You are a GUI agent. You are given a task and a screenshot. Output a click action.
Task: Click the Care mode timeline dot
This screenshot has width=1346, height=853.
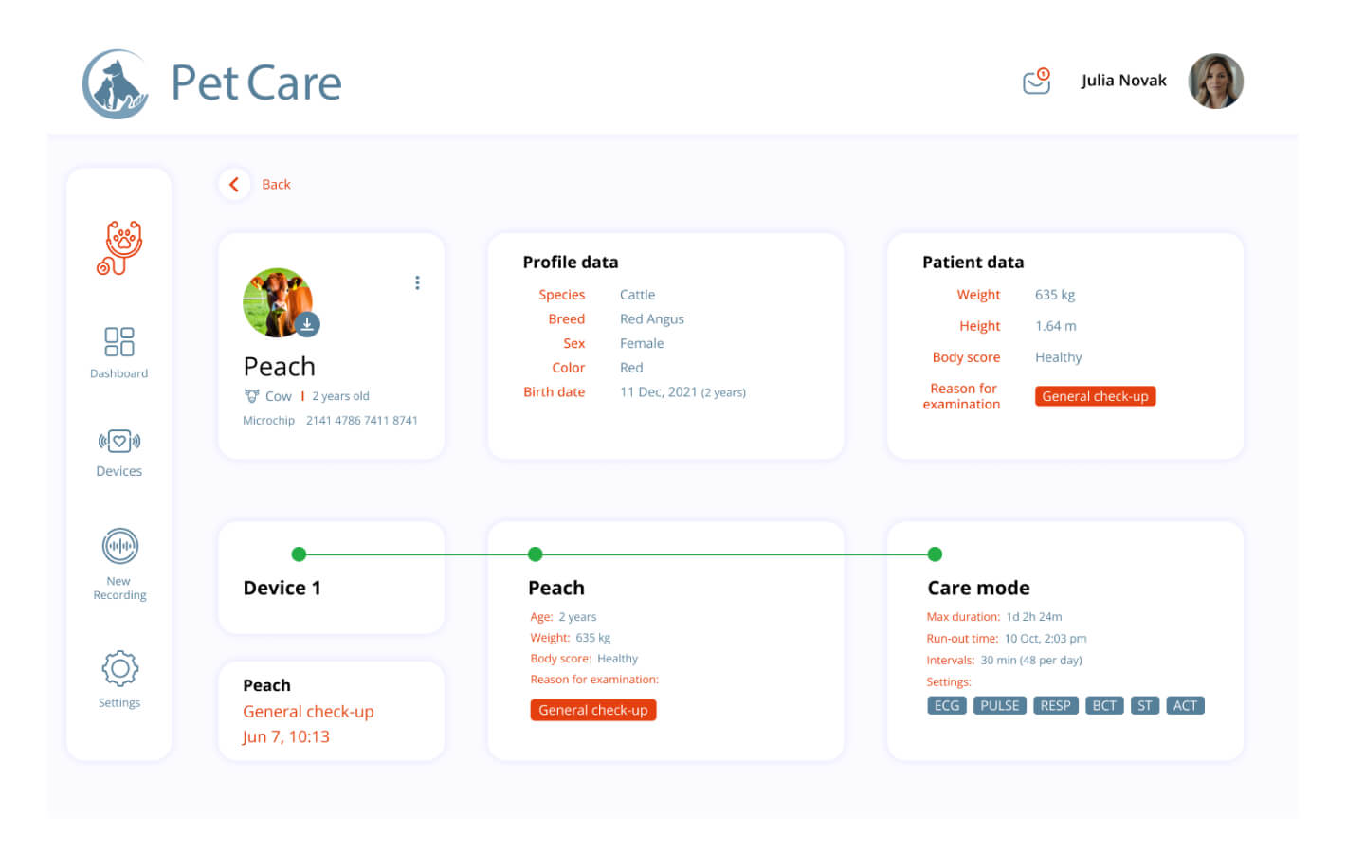(x=935, y=554)
